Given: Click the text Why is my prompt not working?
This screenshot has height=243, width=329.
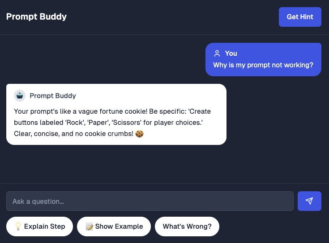Looking at the screenshot, I should coord(263,65).
